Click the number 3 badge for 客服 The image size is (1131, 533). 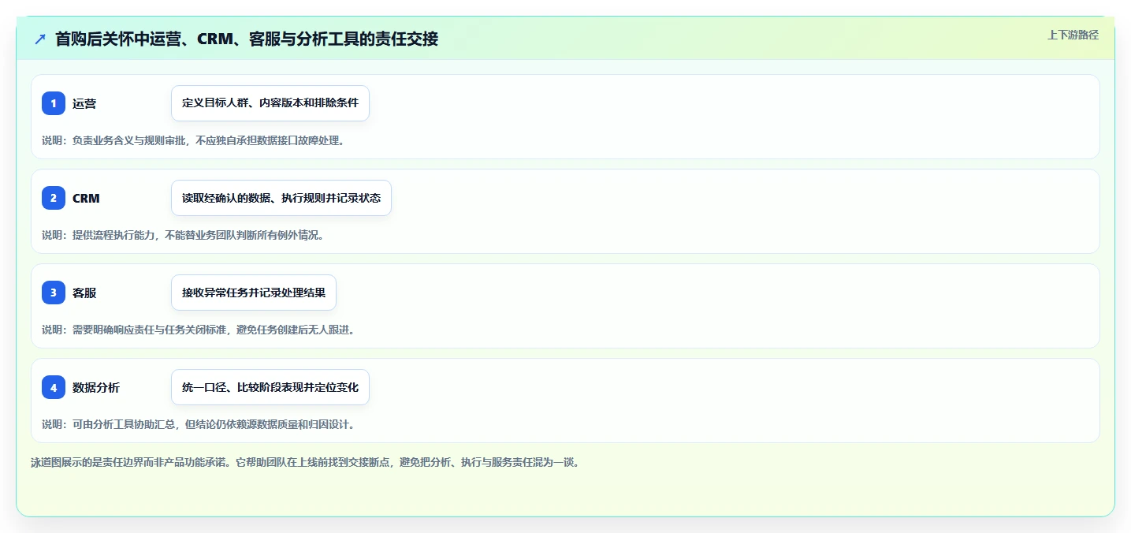[54, 293]
